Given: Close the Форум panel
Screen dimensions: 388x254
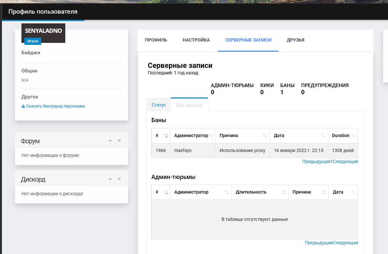Looking at the screenshot, I should point(119,140).
